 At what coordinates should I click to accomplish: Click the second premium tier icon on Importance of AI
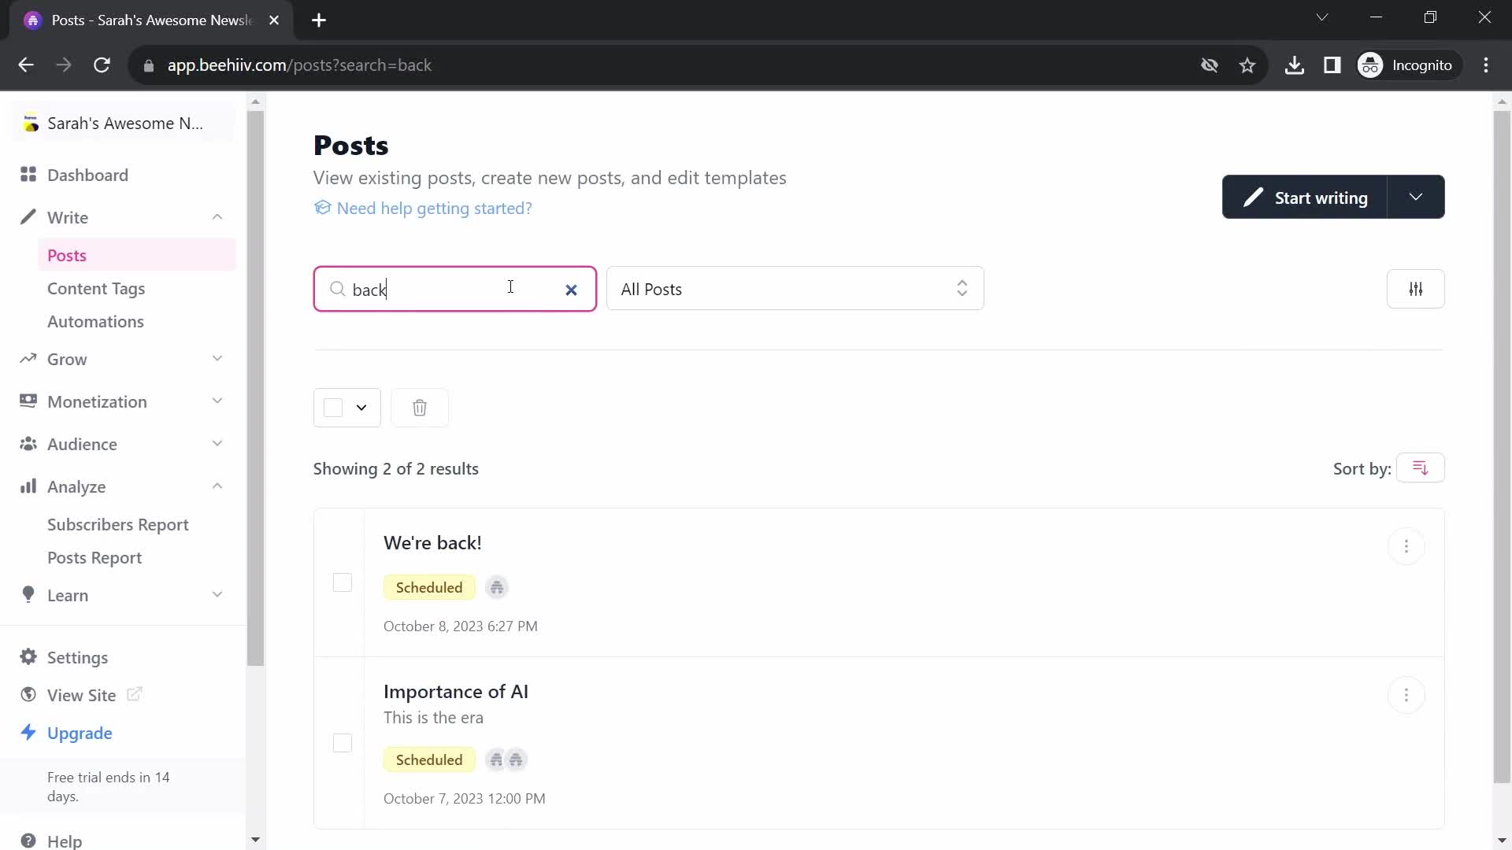tap(516, 759)
